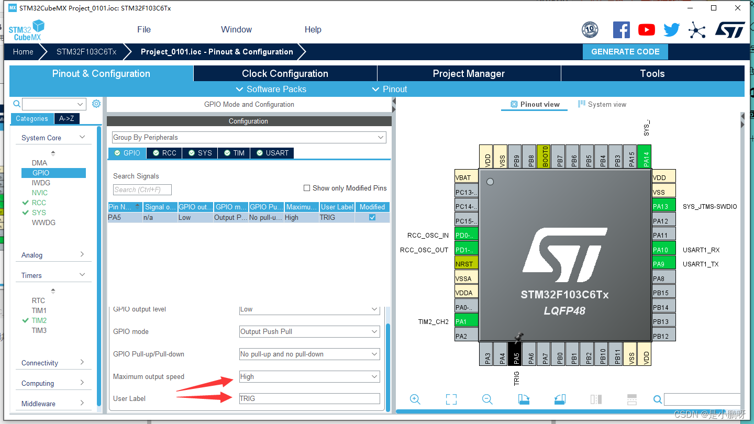Click the STM32F103C6Tx breadcrumb
The width and height of the screenshot is (754, 424).
[86, 51]
